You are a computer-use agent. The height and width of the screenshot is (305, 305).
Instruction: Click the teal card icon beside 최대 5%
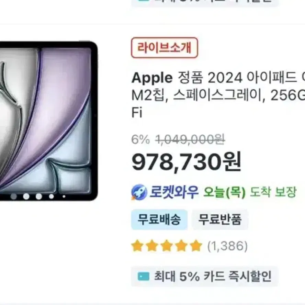coord(144,276)
